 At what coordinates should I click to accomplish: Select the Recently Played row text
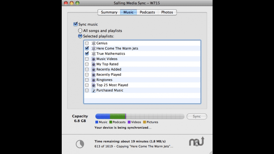click(109, 75)
